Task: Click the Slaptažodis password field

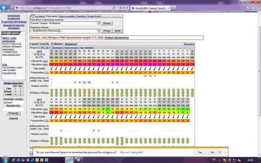Action: (14, 109)
